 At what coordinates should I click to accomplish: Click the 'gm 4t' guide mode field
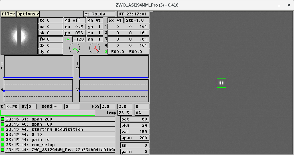[95, 20]
